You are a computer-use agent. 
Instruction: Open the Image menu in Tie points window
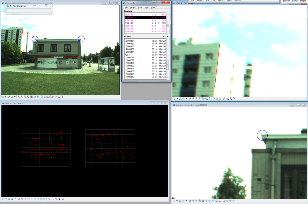[133, 7]
